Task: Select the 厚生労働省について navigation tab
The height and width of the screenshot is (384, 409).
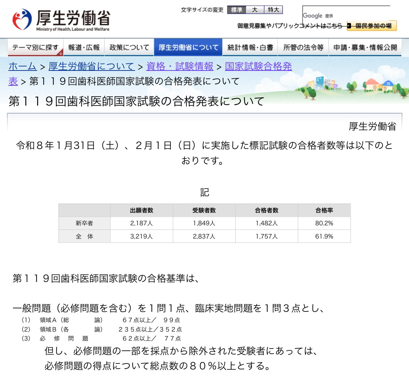Action: [188, 48]
